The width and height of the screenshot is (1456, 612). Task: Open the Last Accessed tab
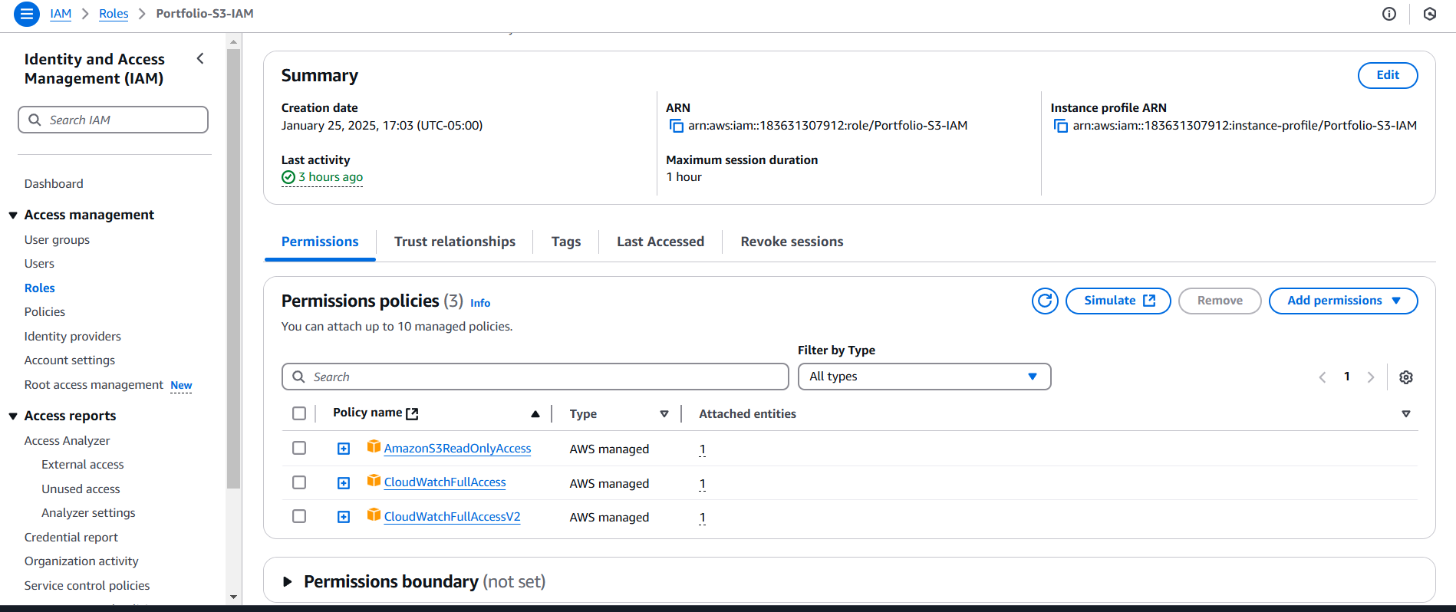pos(660,242)
